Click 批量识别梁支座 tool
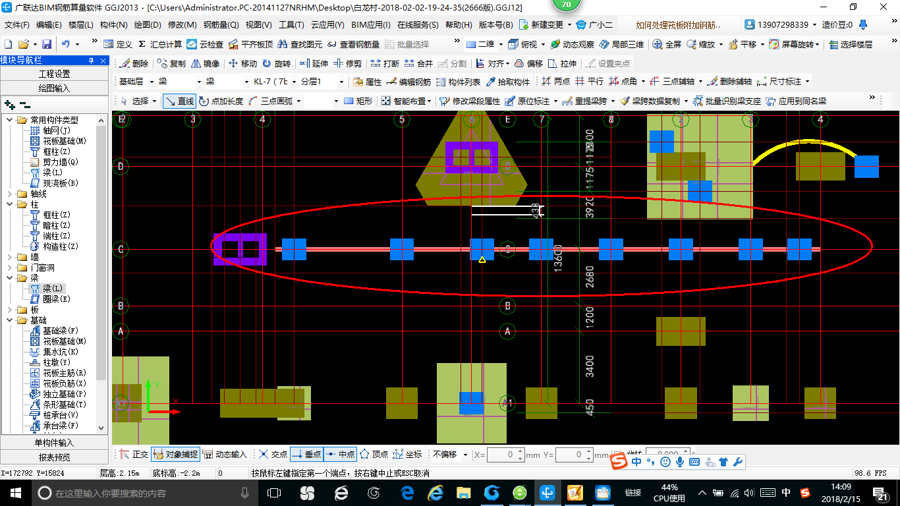Image resolution: width=900 pixels, height=506 pixels. (x=727, y=101)
